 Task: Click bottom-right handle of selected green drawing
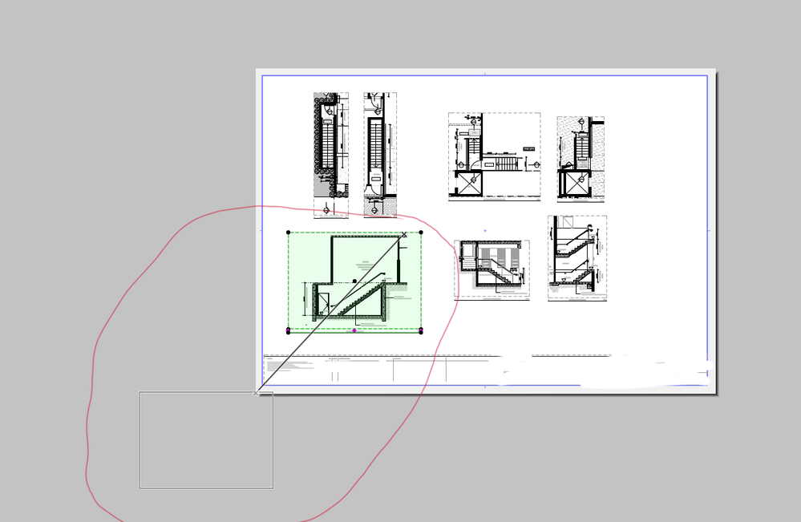421,331
